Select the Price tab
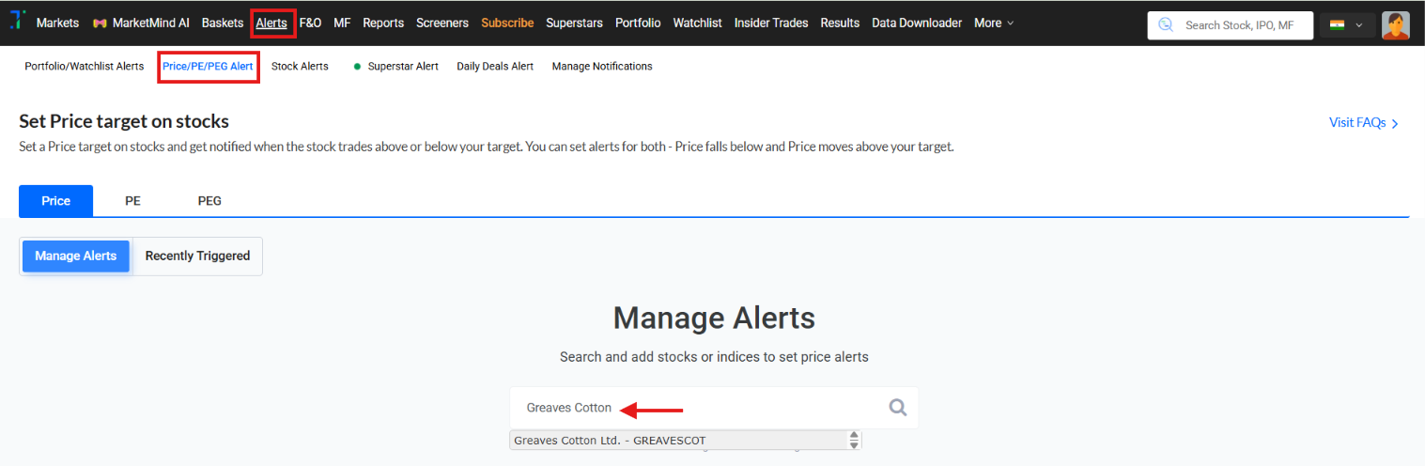Image resolution: width=1425 pixels, height=466 pixels. (56, 201)
